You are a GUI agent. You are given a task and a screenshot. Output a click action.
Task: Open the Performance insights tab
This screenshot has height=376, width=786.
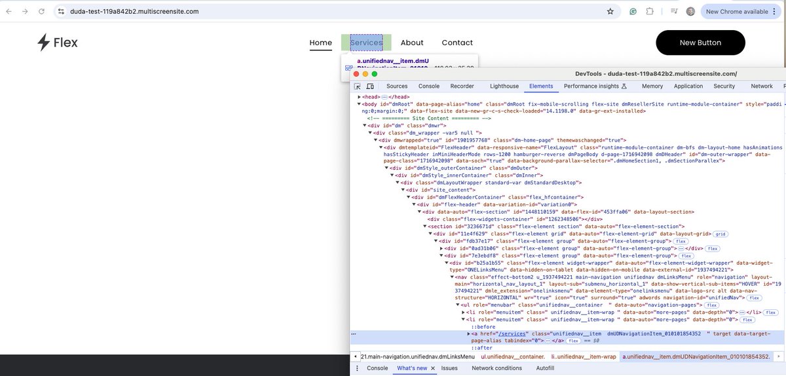point(595,86)
